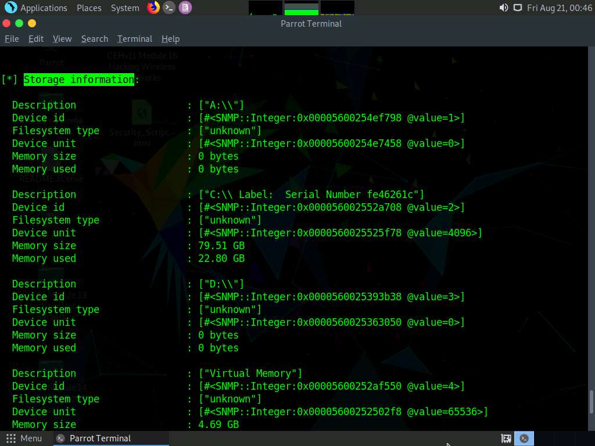Open the Menu grid icon in bottom panel
This screenshot has height=446, width=595.
coord(11,438)
